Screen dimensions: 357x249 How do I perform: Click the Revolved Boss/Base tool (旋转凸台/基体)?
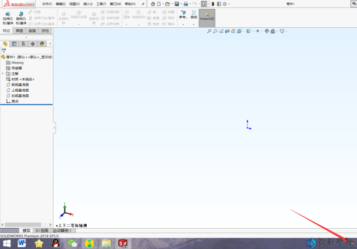coord(21,17)
